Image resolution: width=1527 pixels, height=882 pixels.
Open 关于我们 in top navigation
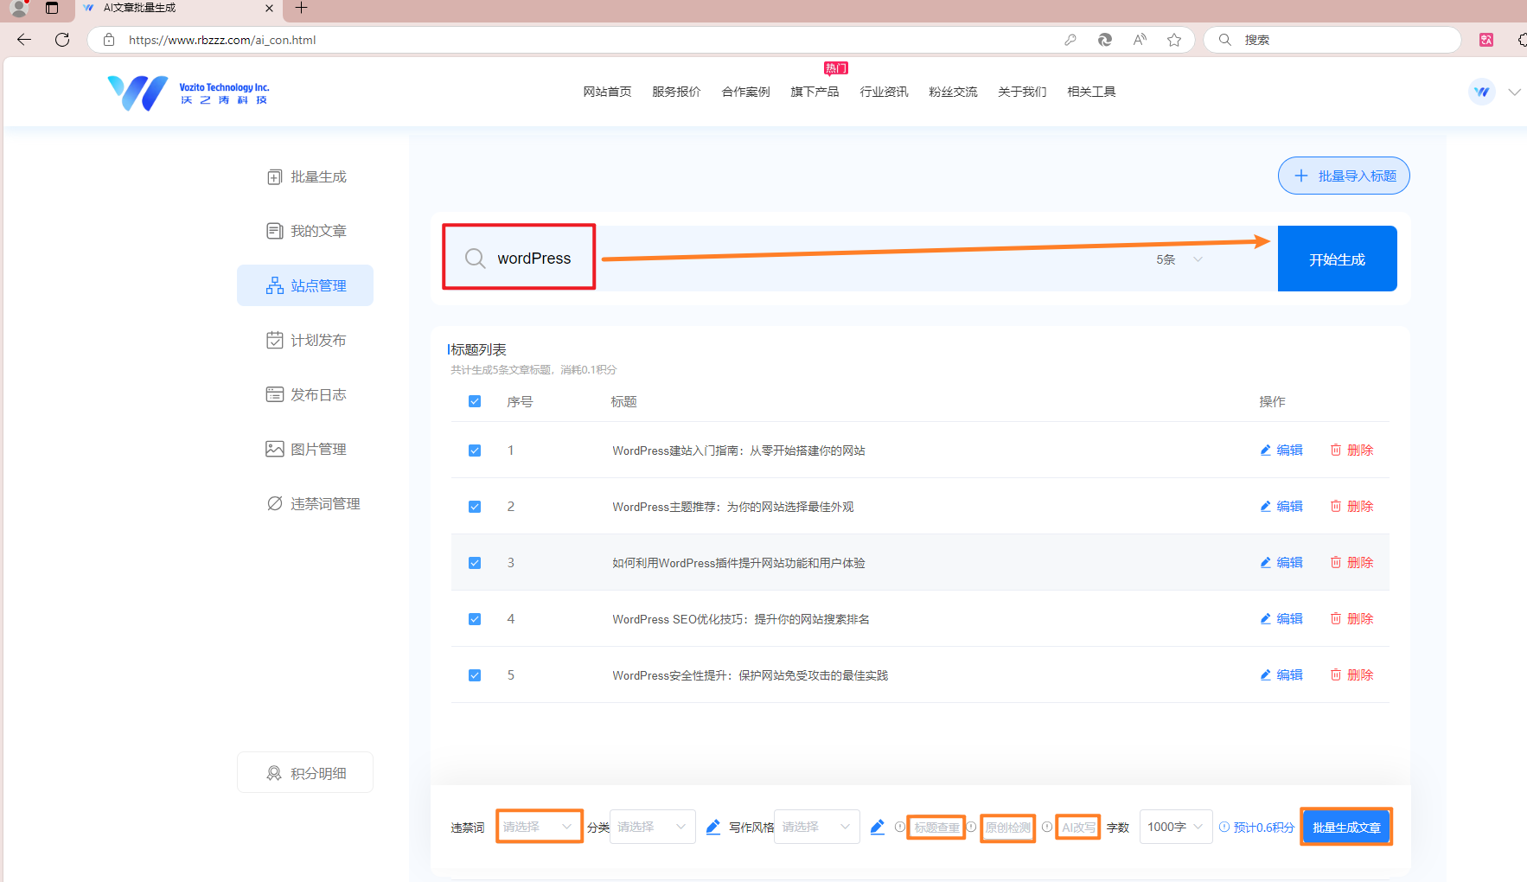1022,92
